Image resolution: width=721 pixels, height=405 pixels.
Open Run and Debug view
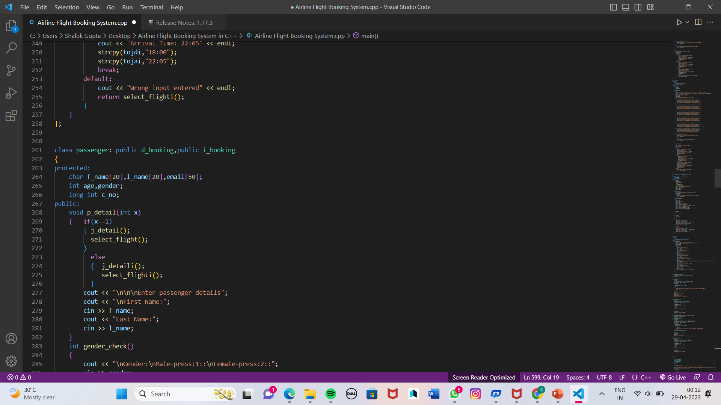[11, 93]
